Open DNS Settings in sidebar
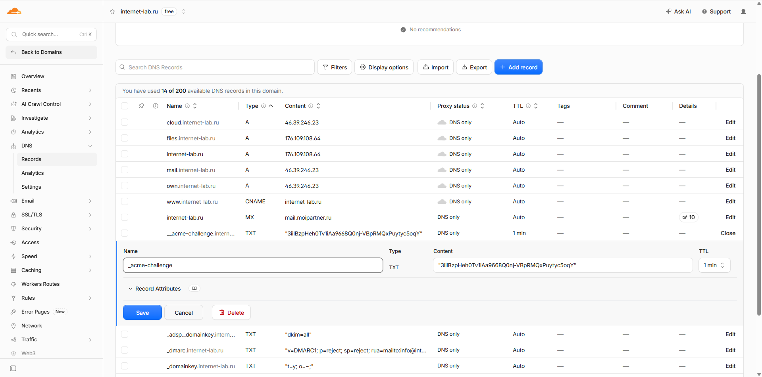The width and height of the screenshot is (762, 377). coord(31,187)
